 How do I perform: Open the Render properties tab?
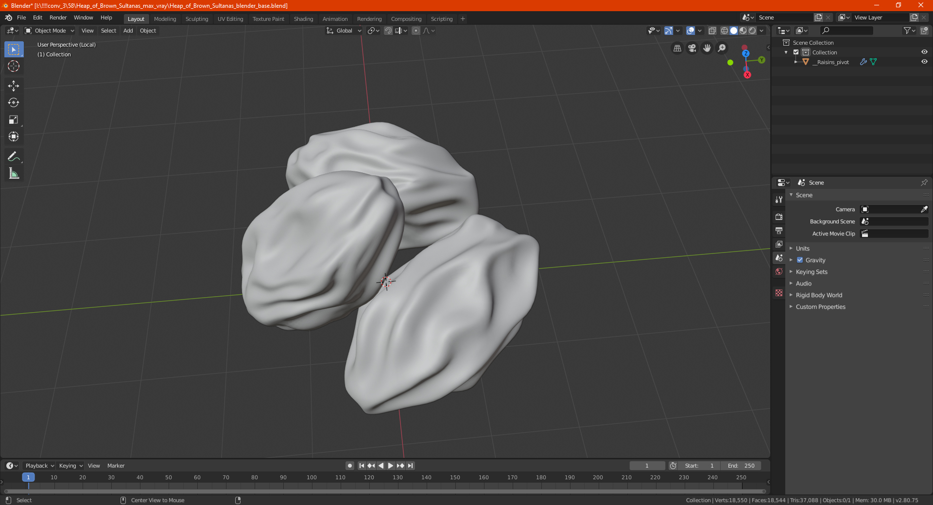tap(779, 217)
